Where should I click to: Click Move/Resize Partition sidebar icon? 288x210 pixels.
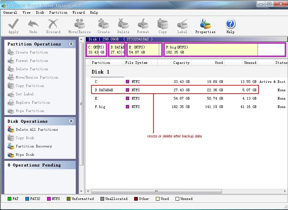coord(11,77)
